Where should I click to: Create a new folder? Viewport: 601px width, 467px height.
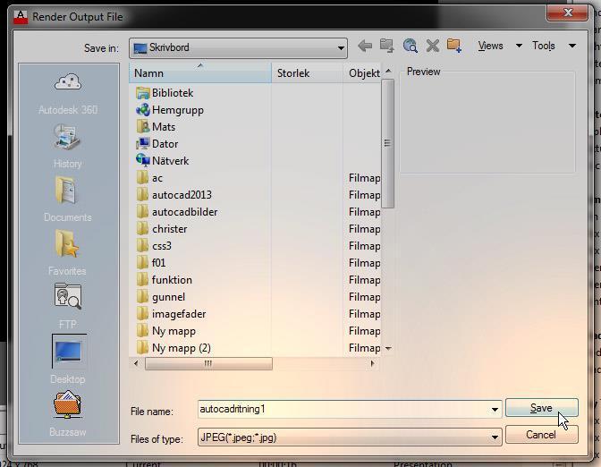pos(454,46)
